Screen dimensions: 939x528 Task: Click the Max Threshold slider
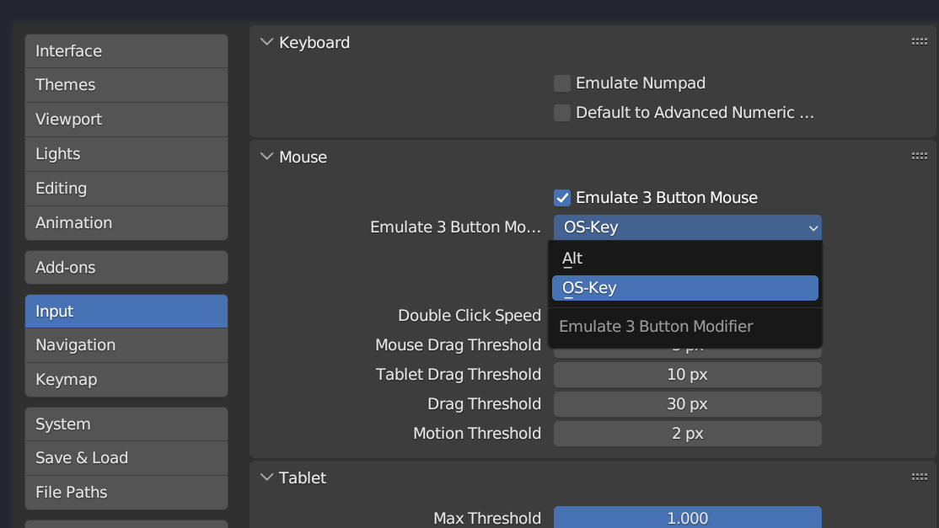687,518
